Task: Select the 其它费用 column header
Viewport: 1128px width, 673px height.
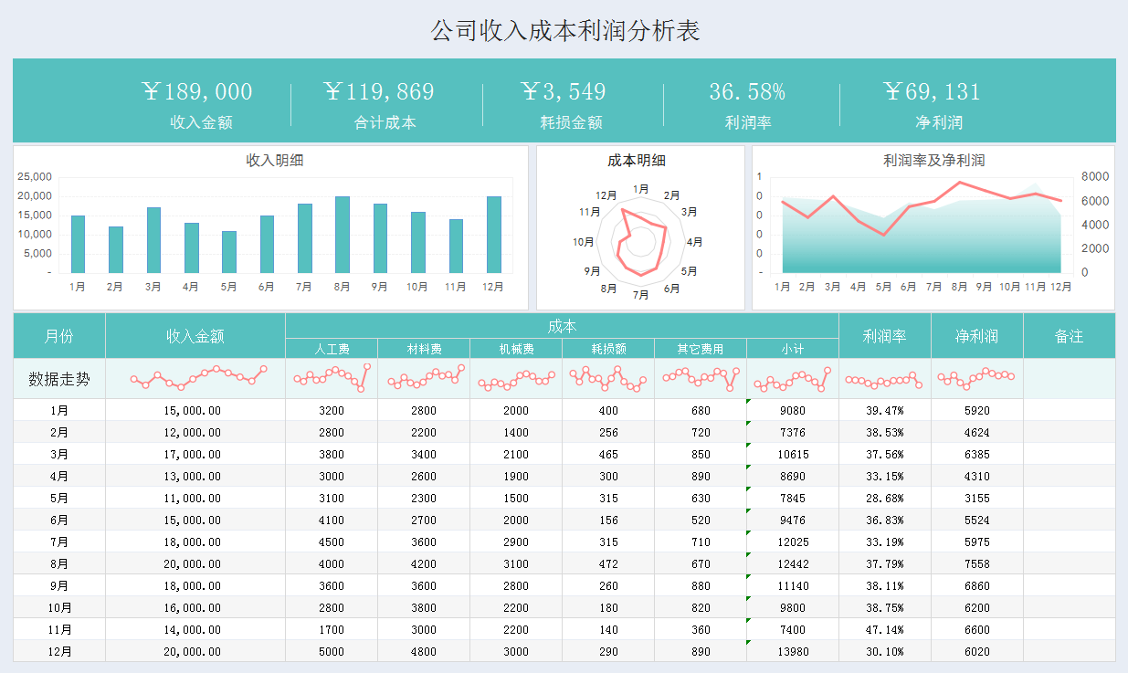Action: (x=700, y=348)
